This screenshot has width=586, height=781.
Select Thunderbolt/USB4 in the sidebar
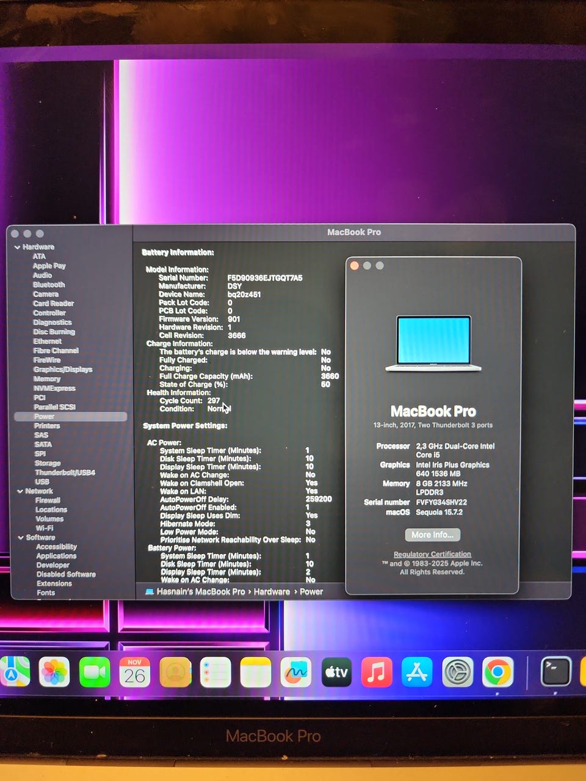65,473
